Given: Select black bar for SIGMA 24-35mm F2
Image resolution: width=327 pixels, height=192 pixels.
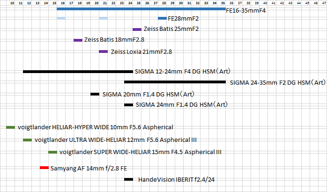Looking at the screenshot, I should 175,82.
